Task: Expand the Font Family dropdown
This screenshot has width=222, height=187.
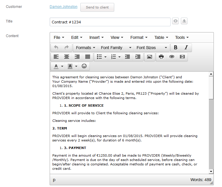Action: 116,48
